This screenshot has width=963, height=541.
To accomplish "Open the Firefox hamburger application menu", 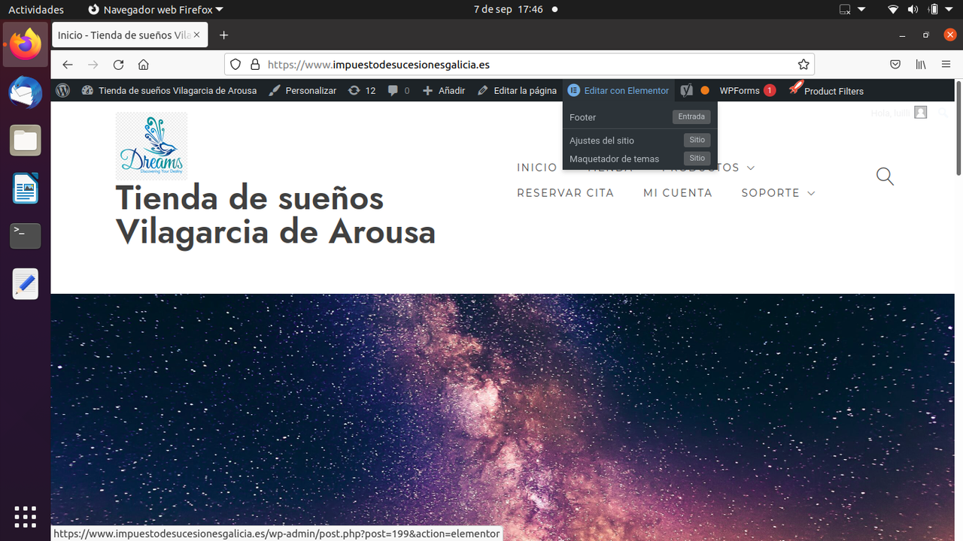I will coord(946,65).
